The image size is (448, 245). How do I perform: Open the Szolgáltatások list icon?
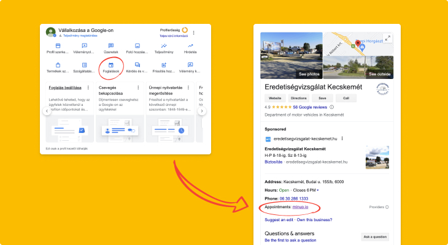pyautogui.click(x=84, y=65)
